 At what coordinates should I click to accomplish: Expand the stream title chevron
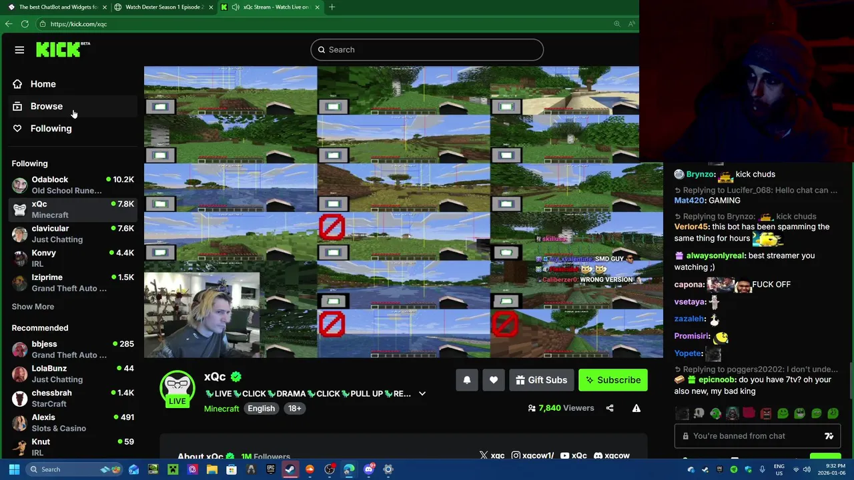[422, 394]
